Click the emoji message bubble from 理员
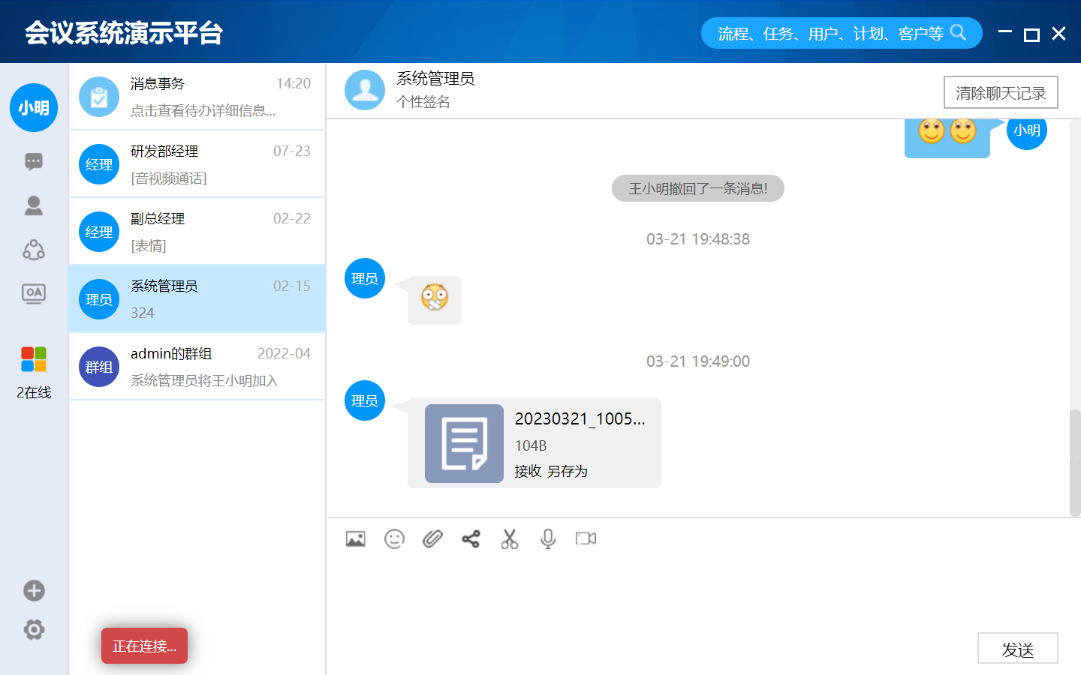The image size is (1081, 675). pos(435,300)
